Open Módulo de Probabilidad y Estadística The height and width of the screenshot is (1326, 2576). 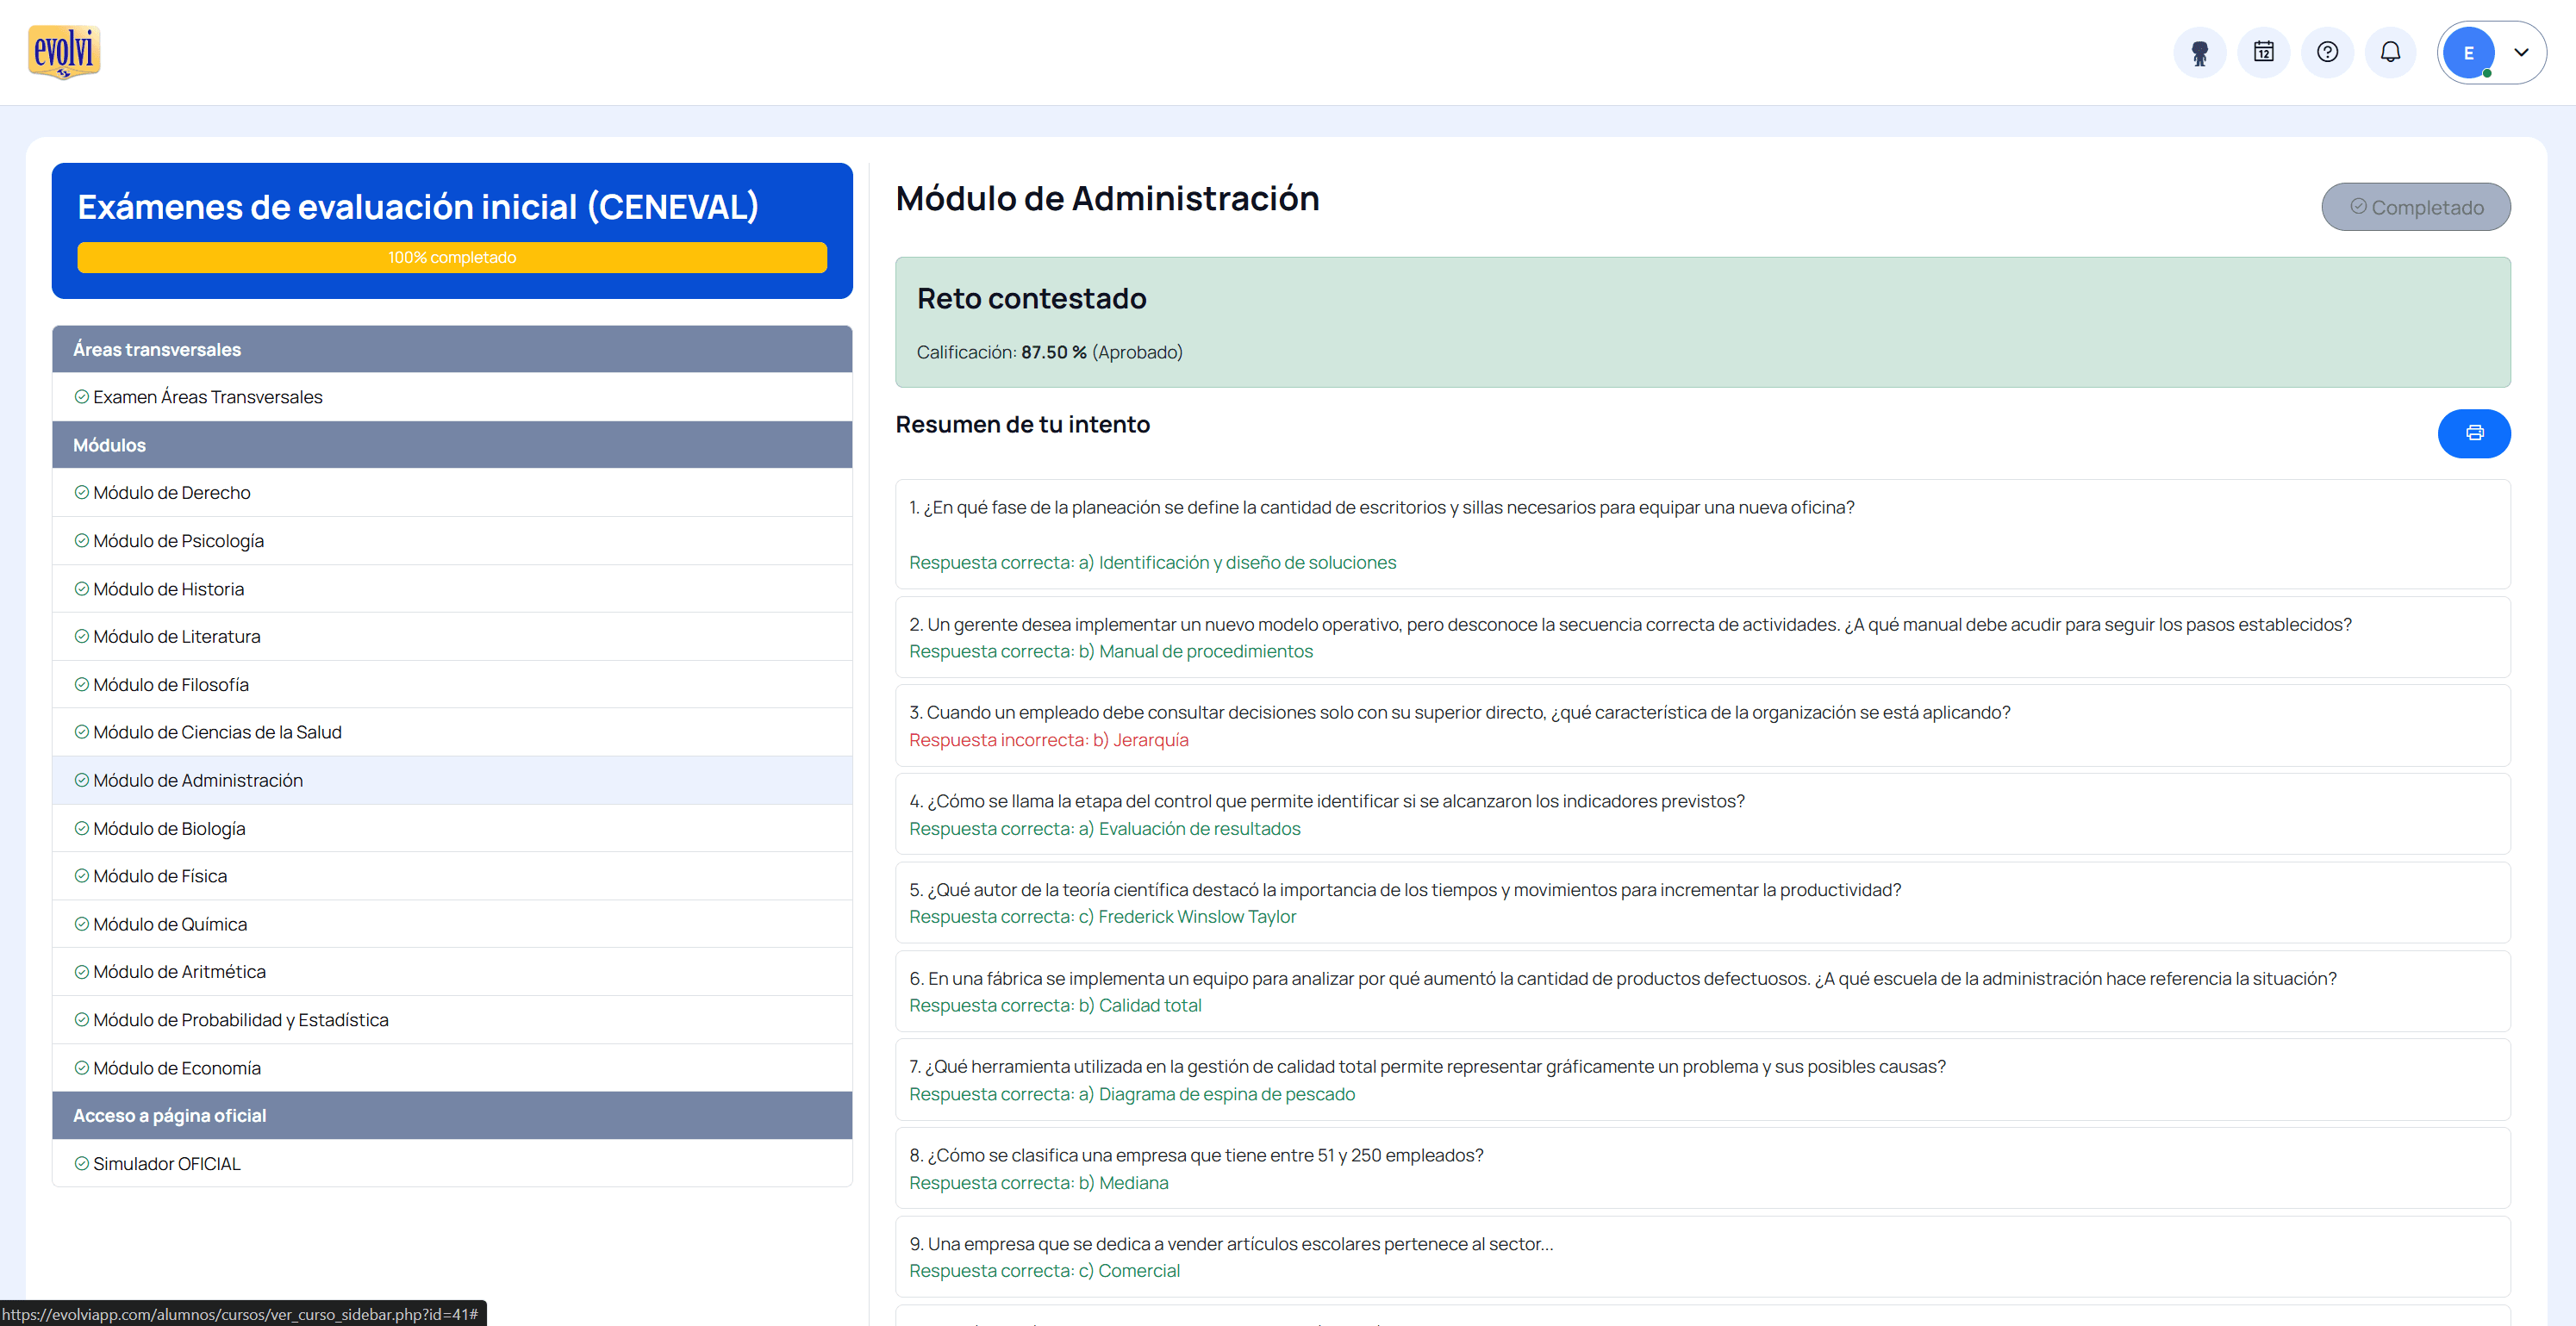(x=452, y=1020)
